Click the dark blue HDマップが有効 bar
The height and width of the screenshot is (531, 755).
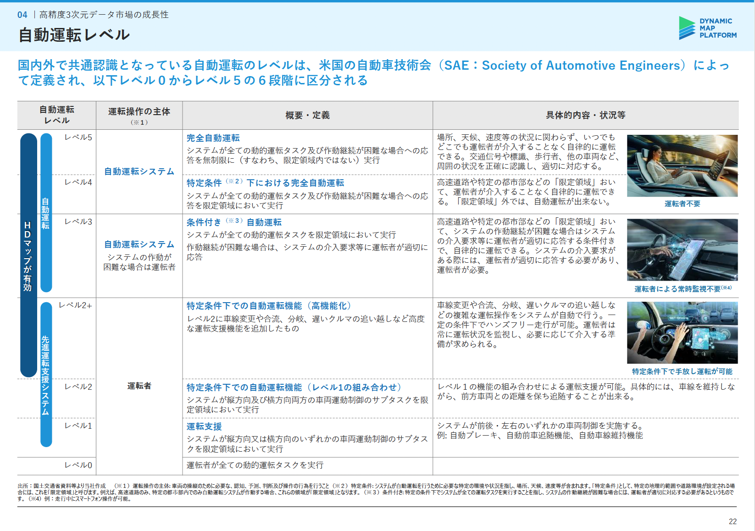tap(28, 255)
